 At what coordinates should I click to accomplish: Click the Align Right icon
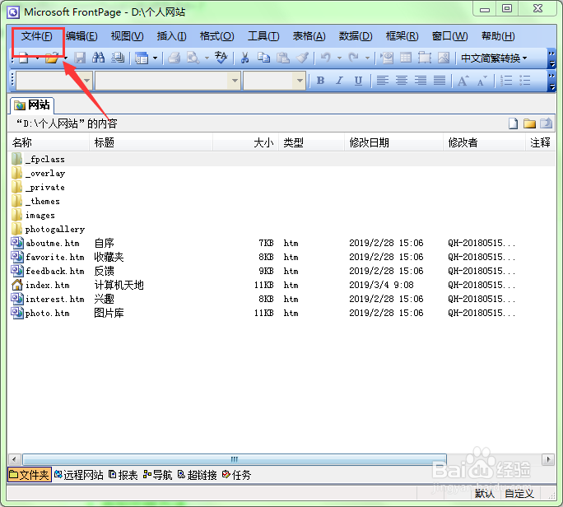[x=421, y=81]
